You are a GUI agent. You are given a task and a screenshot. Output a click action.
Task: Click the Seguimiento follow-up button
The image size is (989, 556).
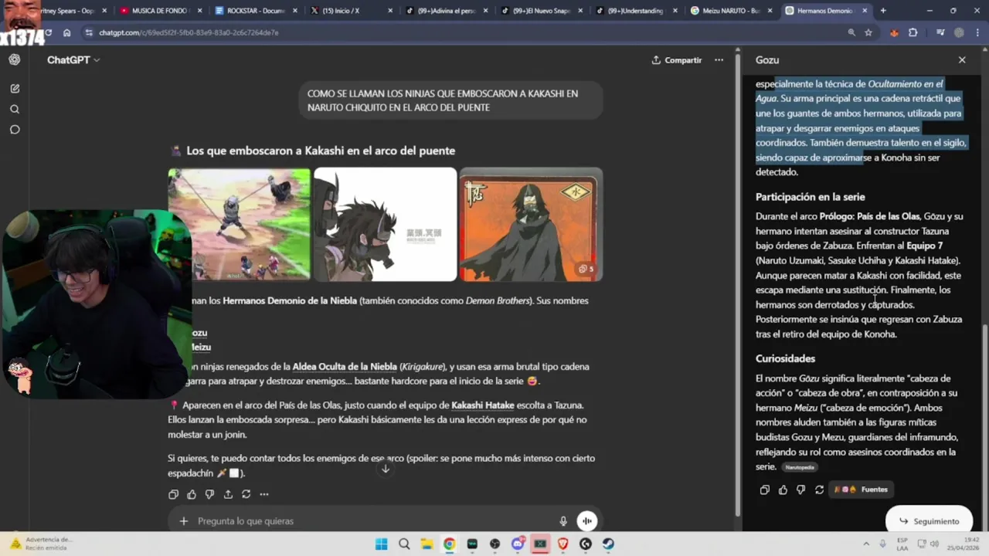tap(929, 521)
